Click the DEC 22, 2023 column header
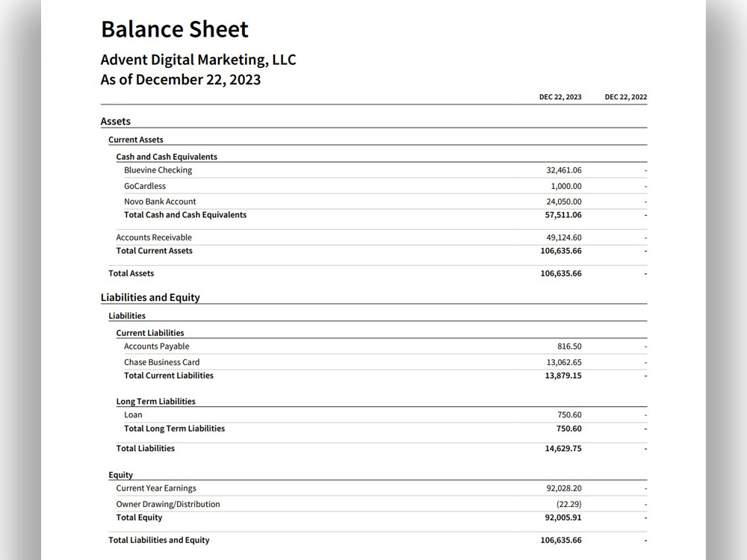747x560 pixels. click(x=560, y=96)
